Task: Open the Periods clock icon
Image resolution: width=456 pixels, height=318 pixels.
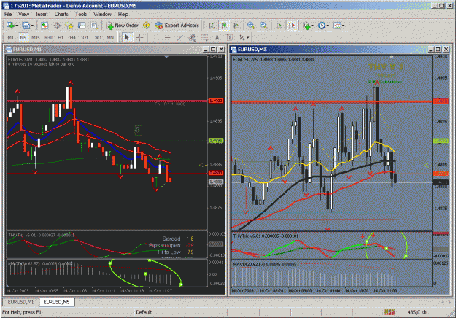Action: coord(322,26)
